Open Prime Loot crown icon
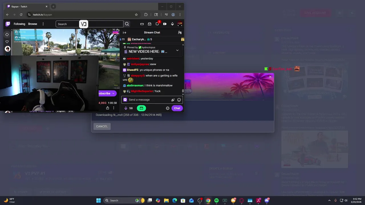Screen dimensions: 365x205 pos(142,24)
